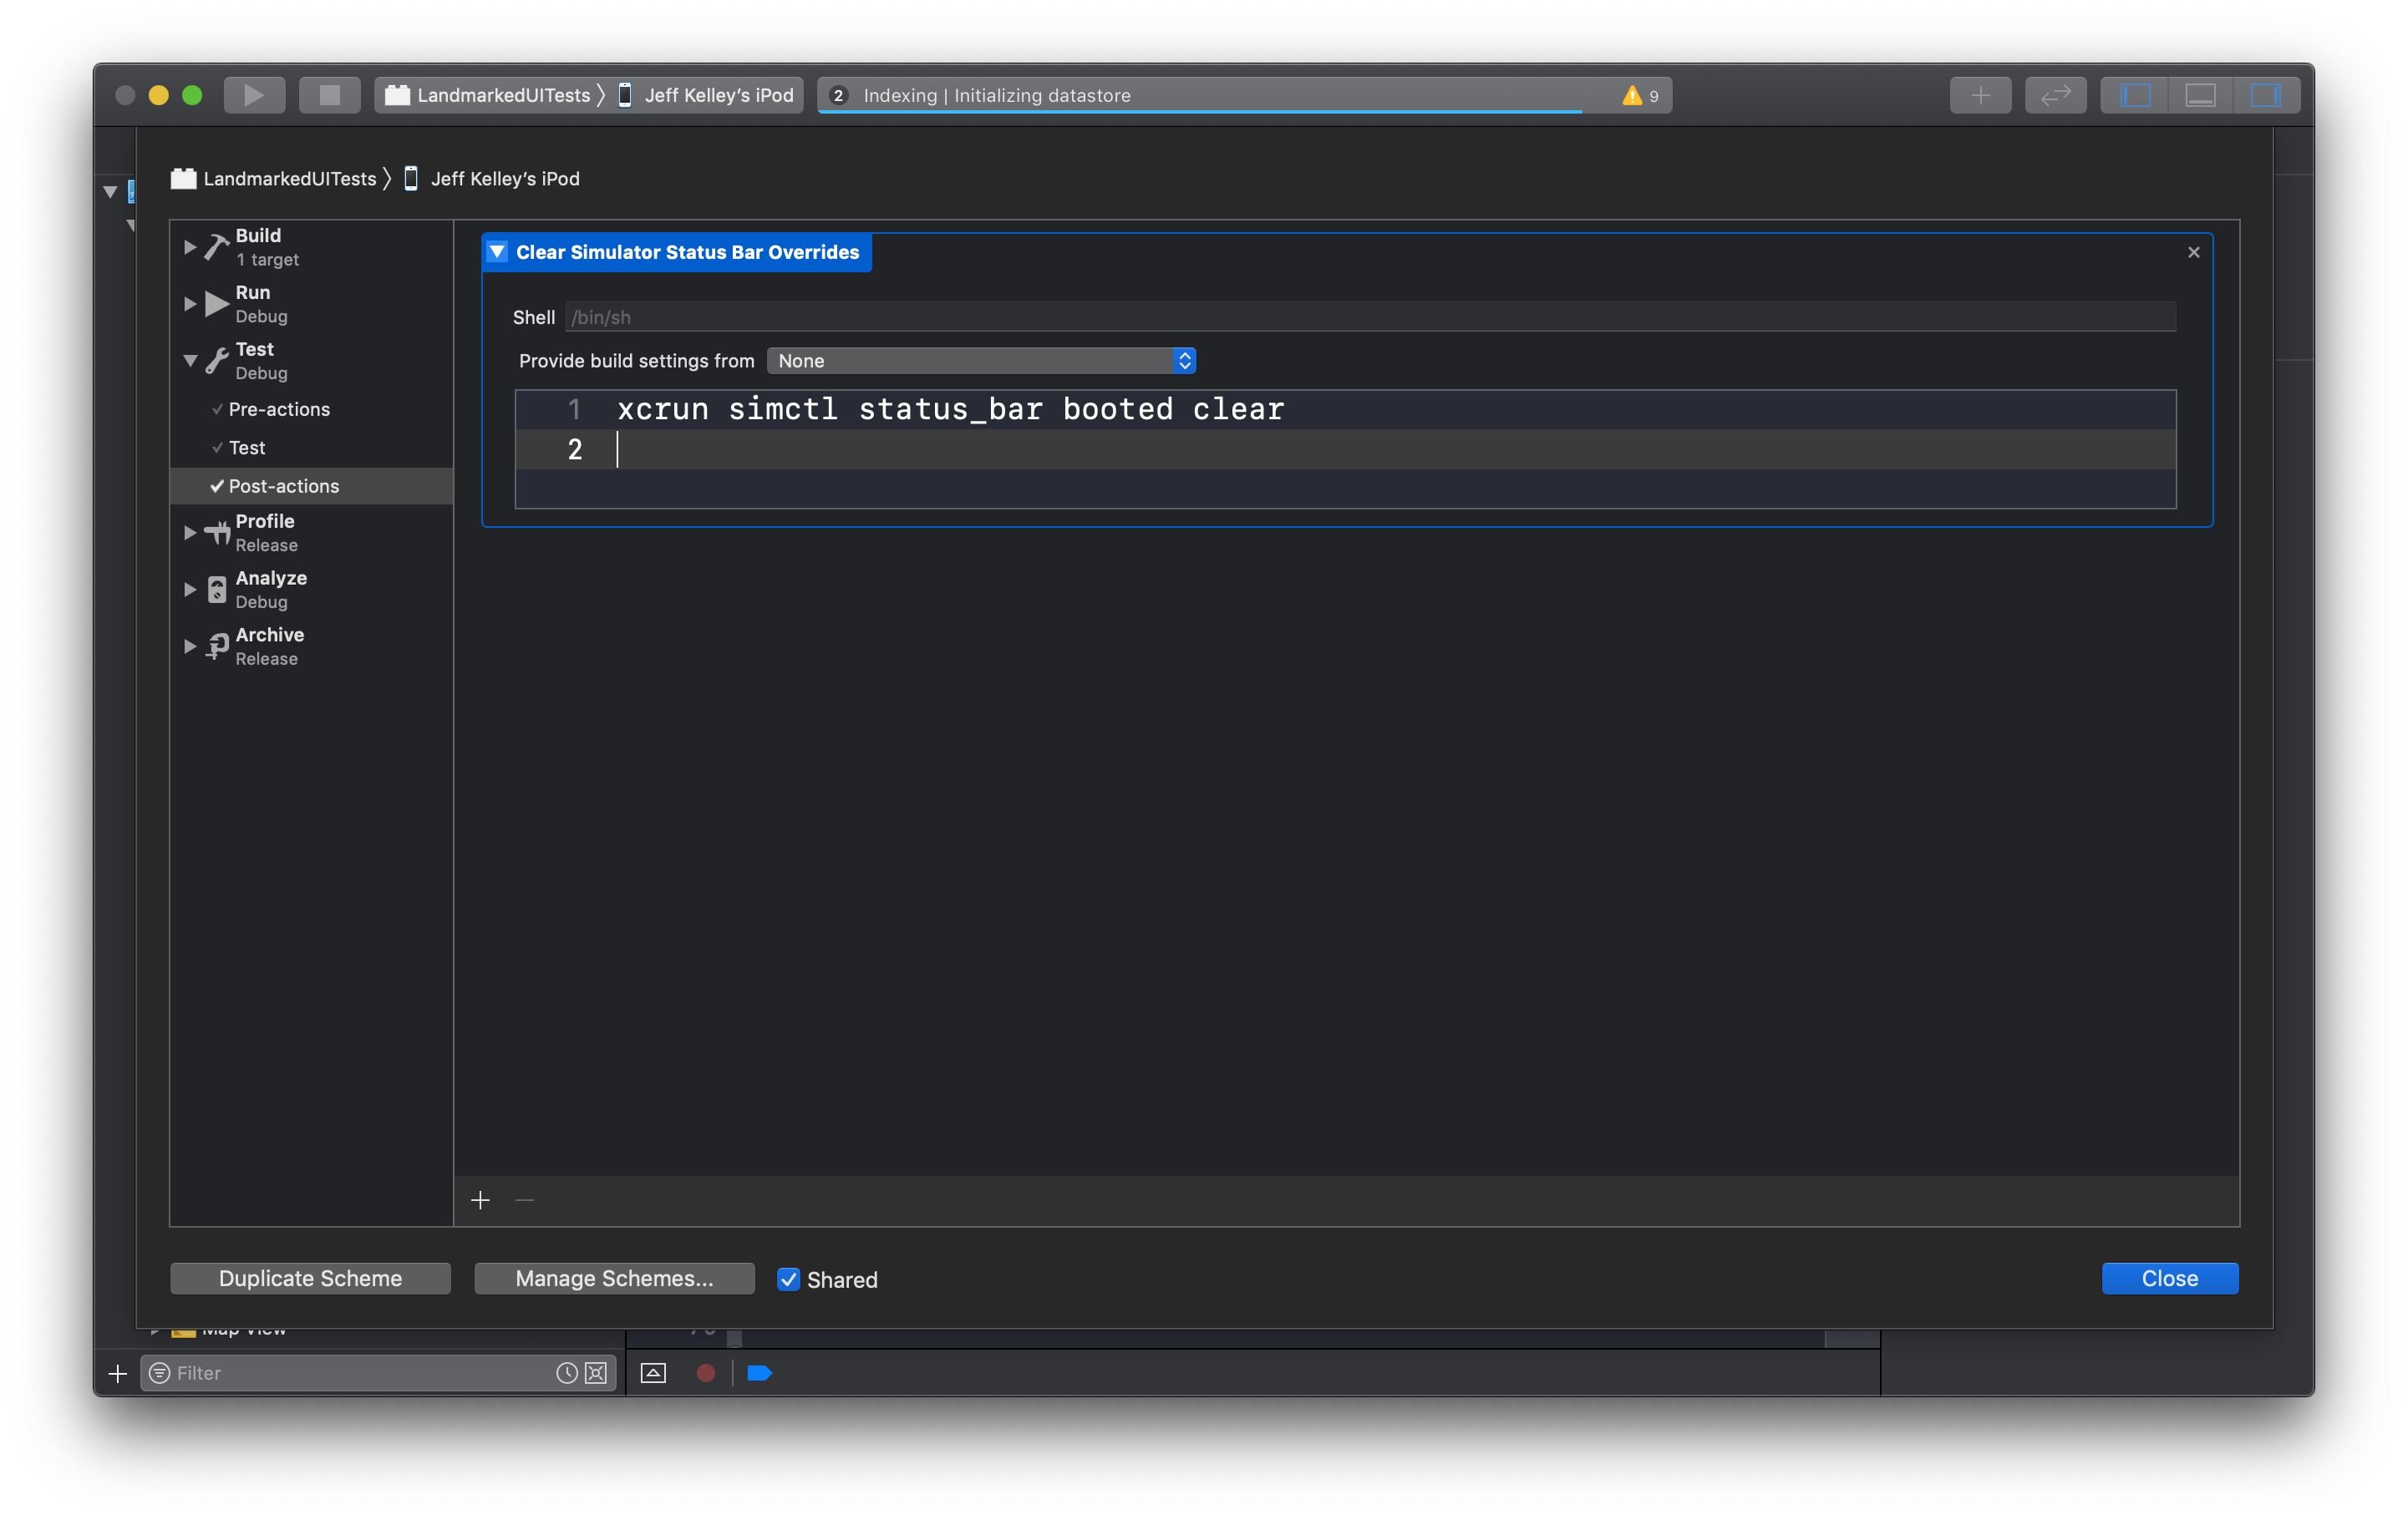Click the show/hide debug area icon
This screenshot has width=2408, height=1520.
point(653,1373)
